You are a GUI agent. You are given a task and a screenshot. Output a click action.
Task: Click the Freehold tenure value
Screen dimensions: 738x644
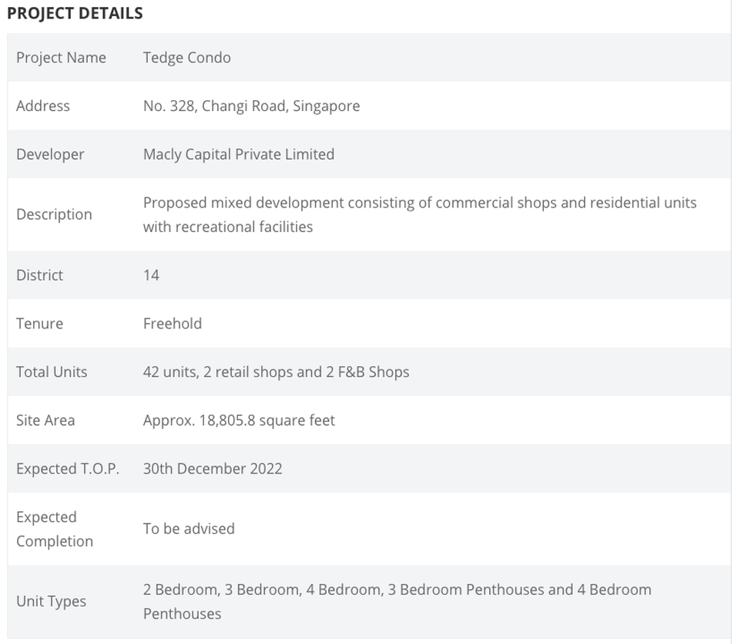tap(173, 324)
